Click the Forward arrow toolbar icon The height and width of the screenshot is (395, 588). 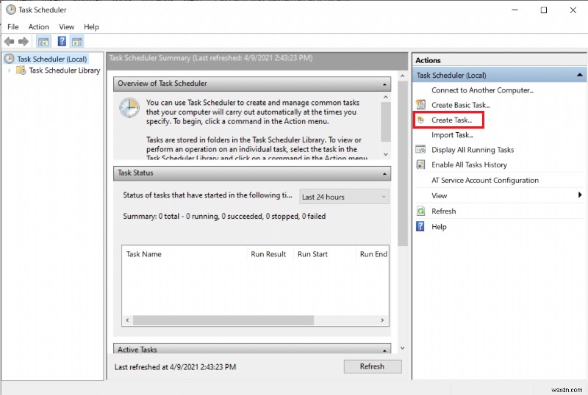(24, 42)
